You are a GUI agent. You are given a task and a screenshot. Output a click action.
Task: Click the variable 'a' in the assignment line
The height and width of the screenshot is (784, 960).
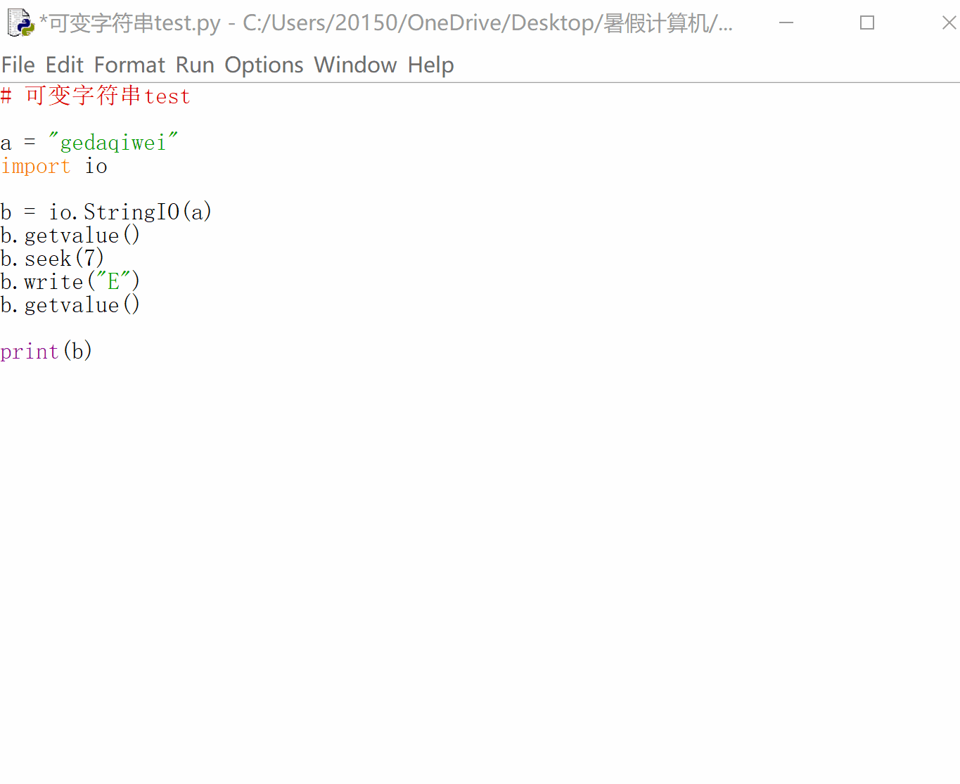click(x=6, y=143)
